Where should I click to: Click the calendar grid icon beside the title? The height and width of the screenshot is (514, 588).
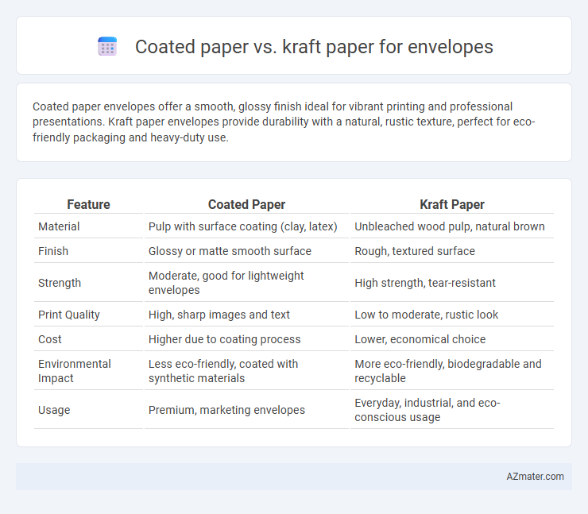[x=107, y=47]
